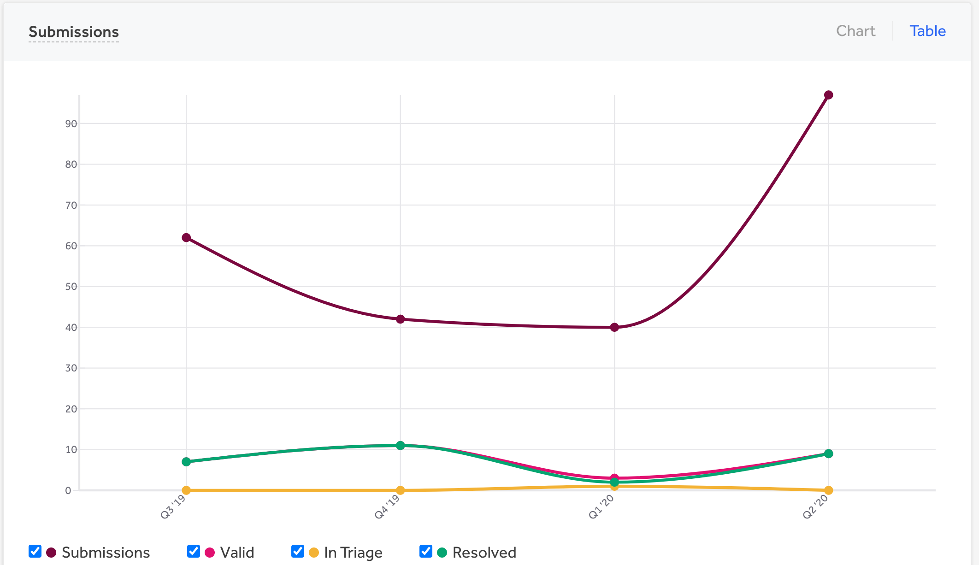Select the peak Submissions data point at Q2 '20
This screenshot has width=979, height=565.
tap(828, 95)
